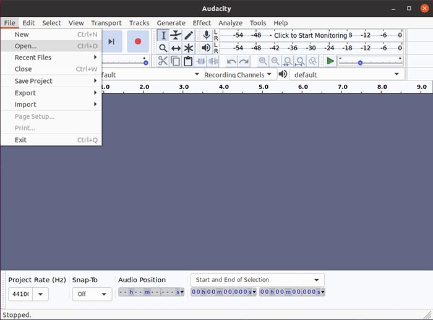Click the Project Rate value field
433x320 pixels.
[20, 294]
